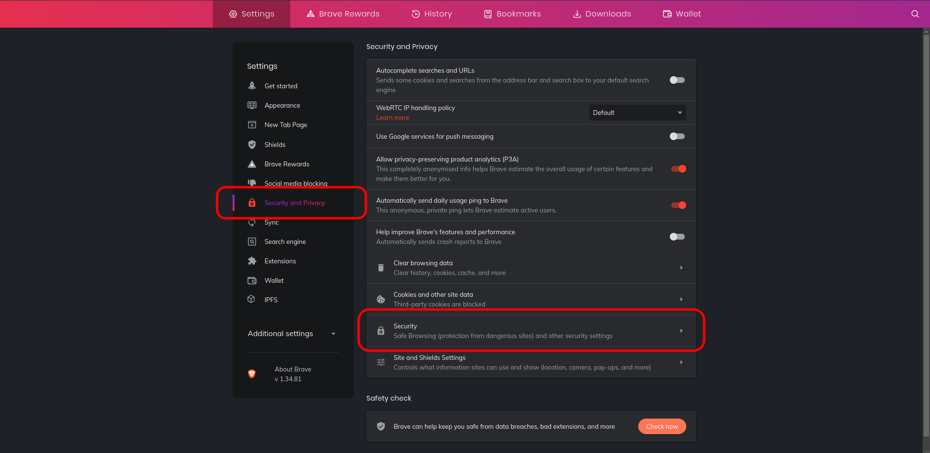
Task: Enable Autocomplete searches and URLs toggle
Action: (x=677, y=80)
